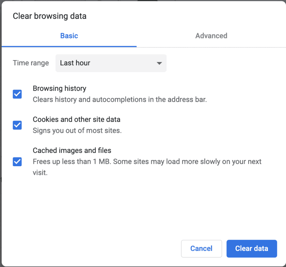Uncheck Cookies and other site data checkbox

(17, 125)
